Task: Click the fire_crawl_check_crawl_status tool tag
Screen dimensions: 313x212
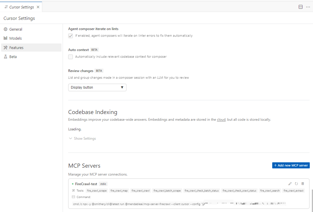Action: click(x=239, y=191)
